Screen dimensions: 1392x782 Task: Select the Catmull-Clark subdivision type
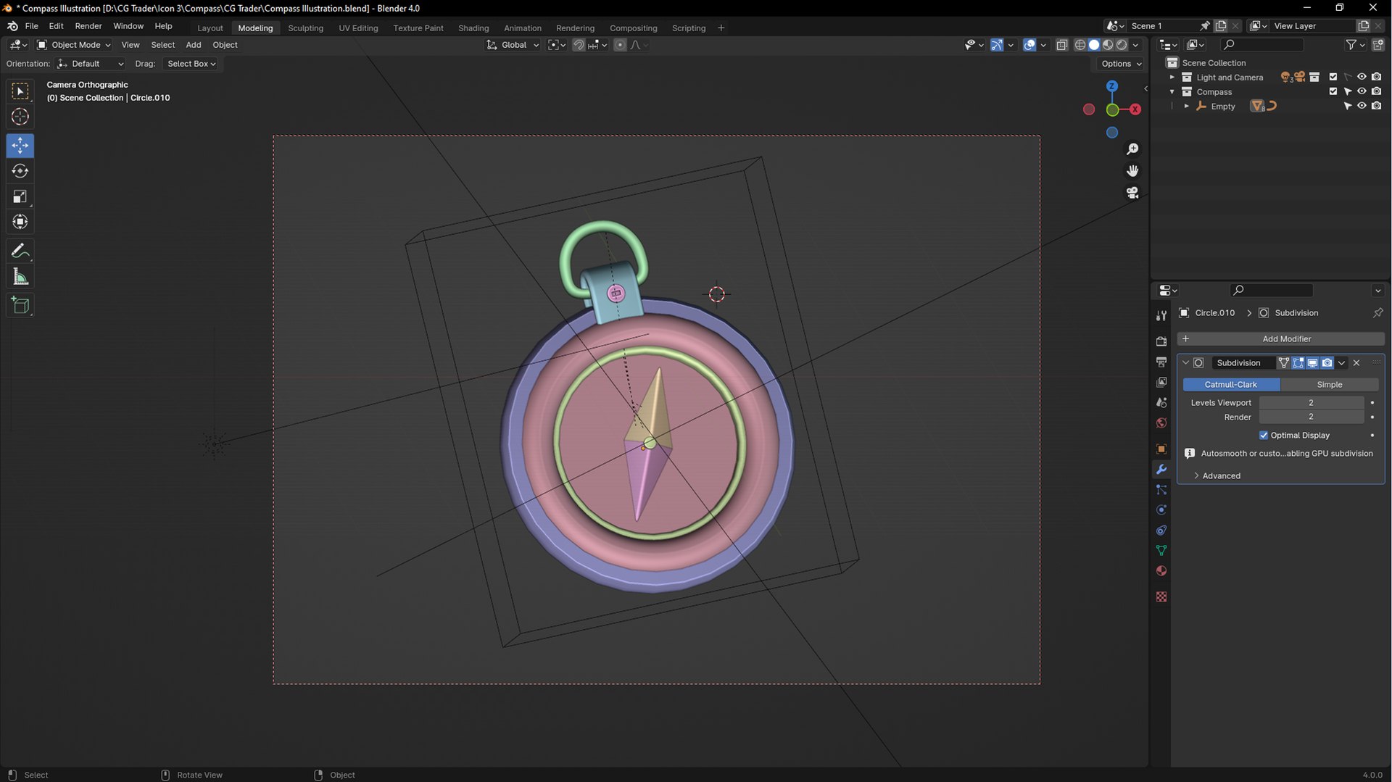click(1231, 385)
